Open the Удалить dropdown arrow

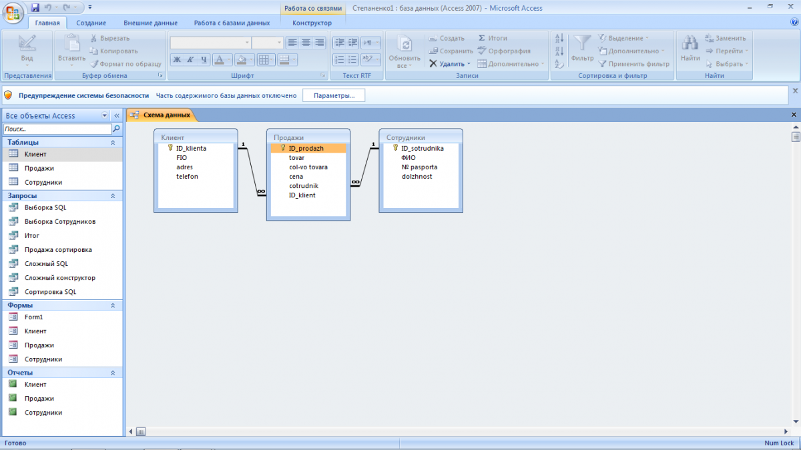tap(469, 64)
